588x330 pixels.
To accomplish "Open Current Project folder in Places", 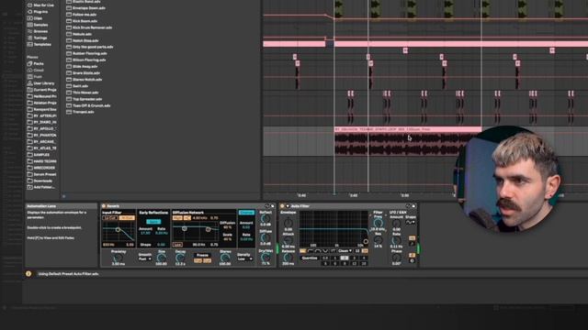I will tap(41, 90).
